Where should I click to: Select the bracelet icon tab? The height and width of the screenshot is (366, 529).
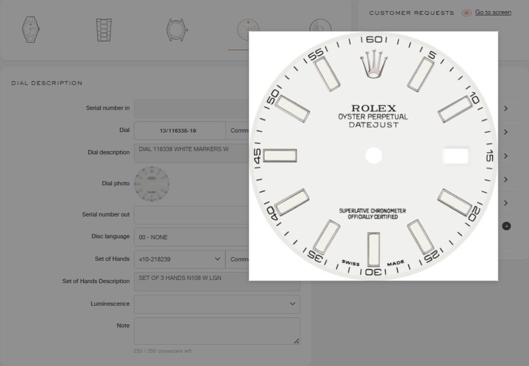pos(104,30)
